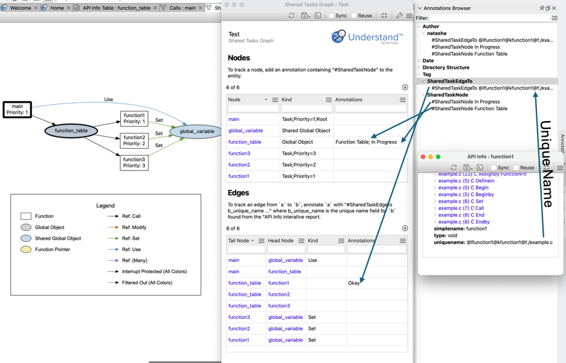Click the collapse arrows icon next to Reuse
The image size is (566, 363).
384,16
